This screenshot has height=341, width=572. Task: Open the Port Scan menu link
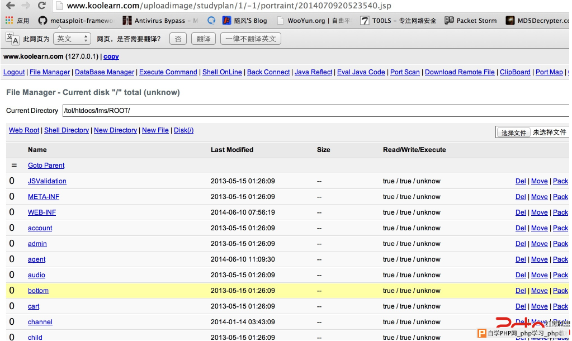pos(405,72)
